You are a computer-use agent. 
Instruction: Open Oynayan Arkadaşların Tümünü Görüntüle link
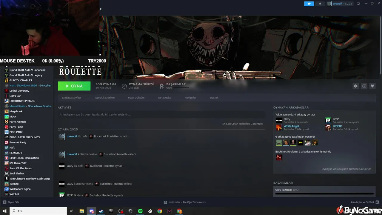(x=346, y=169)
